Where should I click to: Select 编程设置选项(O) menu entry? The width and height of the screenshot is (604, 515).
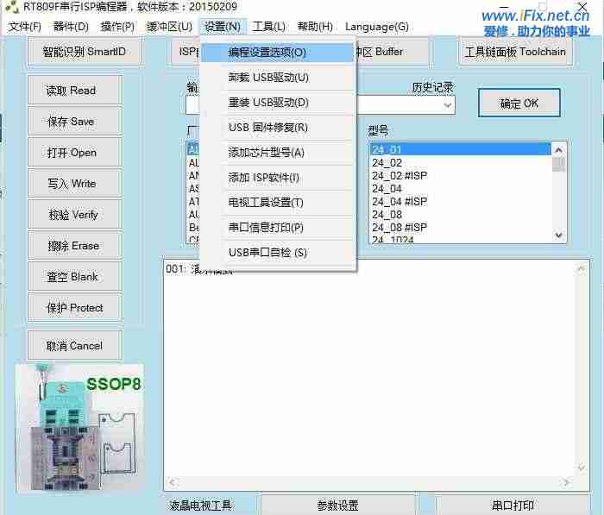[x=277, y=53]
